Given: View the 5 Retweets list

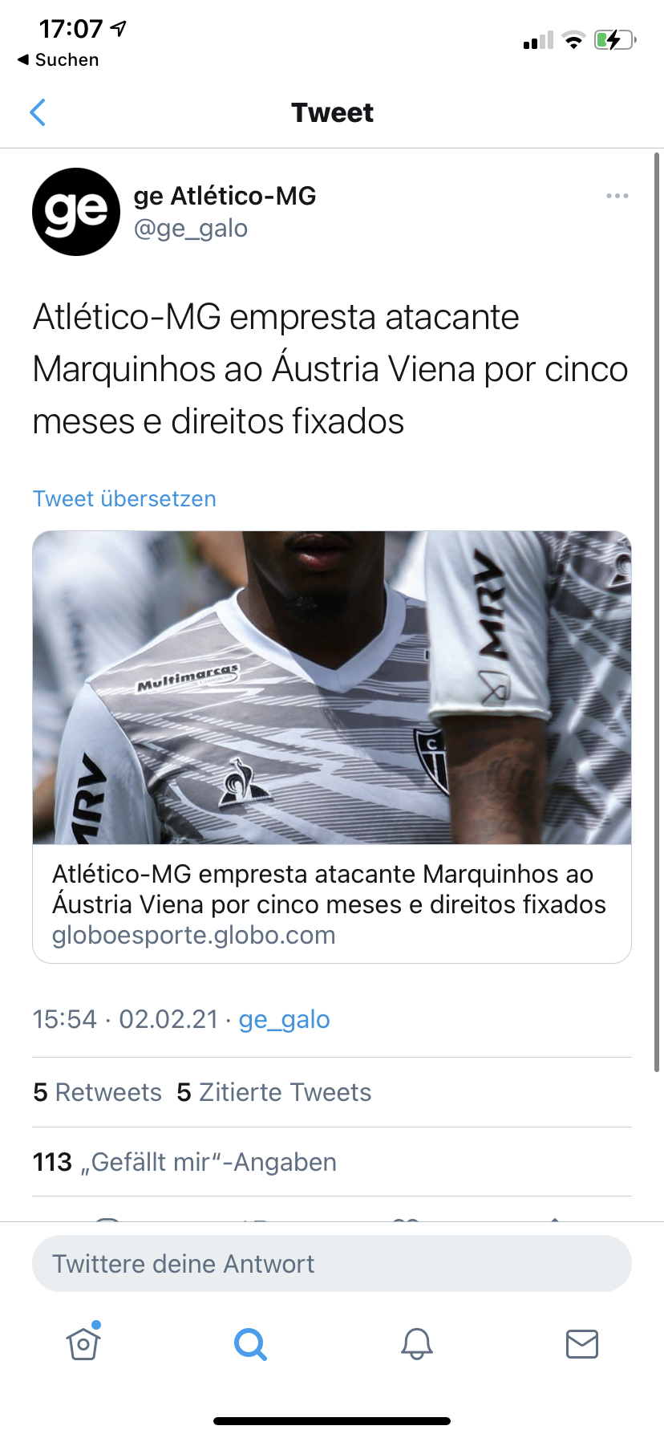Looking at the screenshot, I should click(97, 1092).
